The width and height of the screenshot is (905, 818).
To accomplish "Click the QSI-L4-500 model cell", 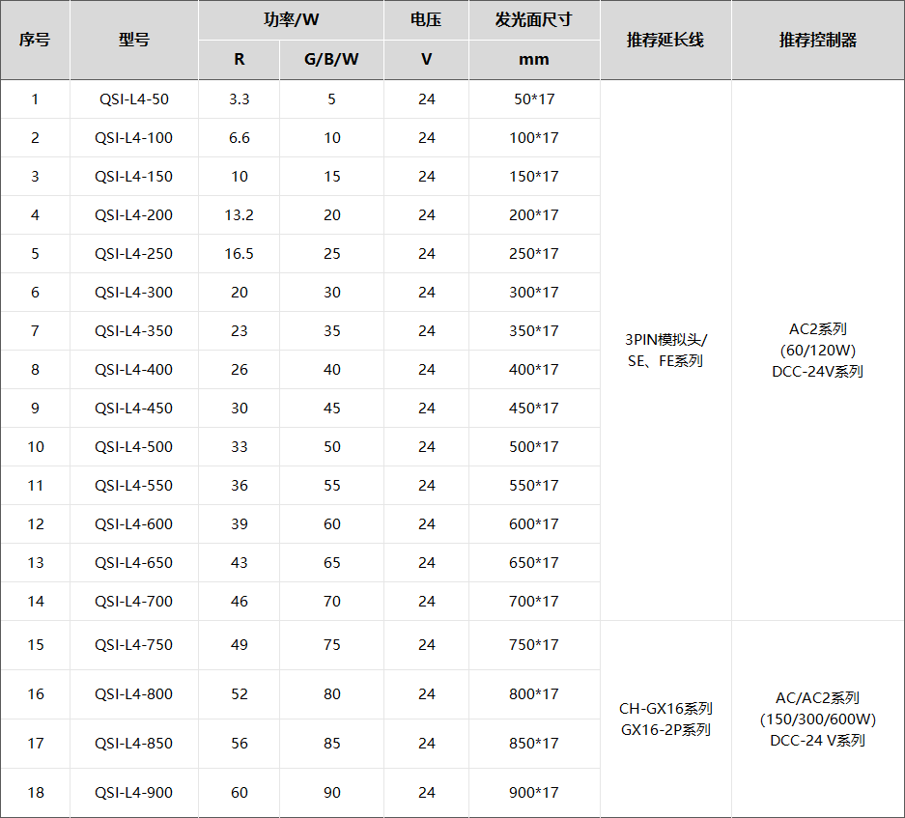I will [133, 446].
